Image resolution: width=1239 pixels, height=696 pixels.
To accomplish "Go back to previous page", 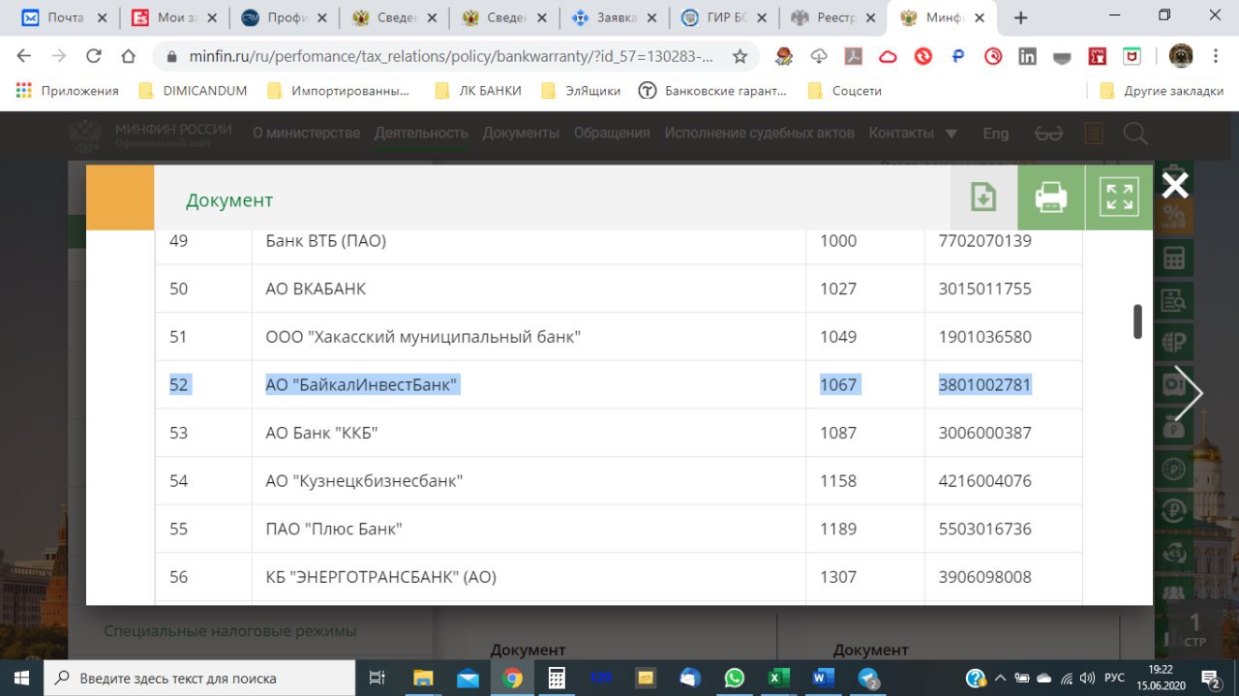I will coord(24,56).
